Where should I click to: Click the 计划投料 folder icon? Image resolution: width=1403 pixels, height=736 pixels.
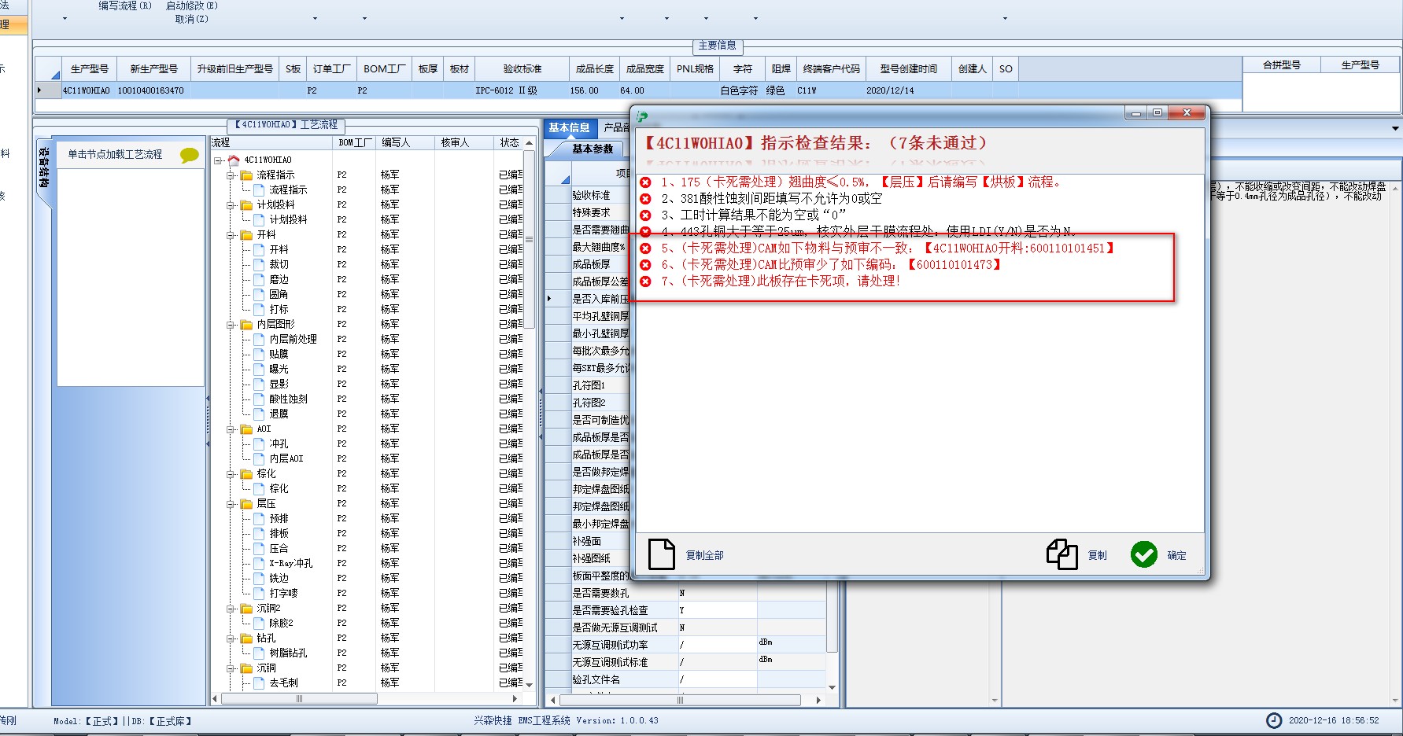tap(246, 204)
